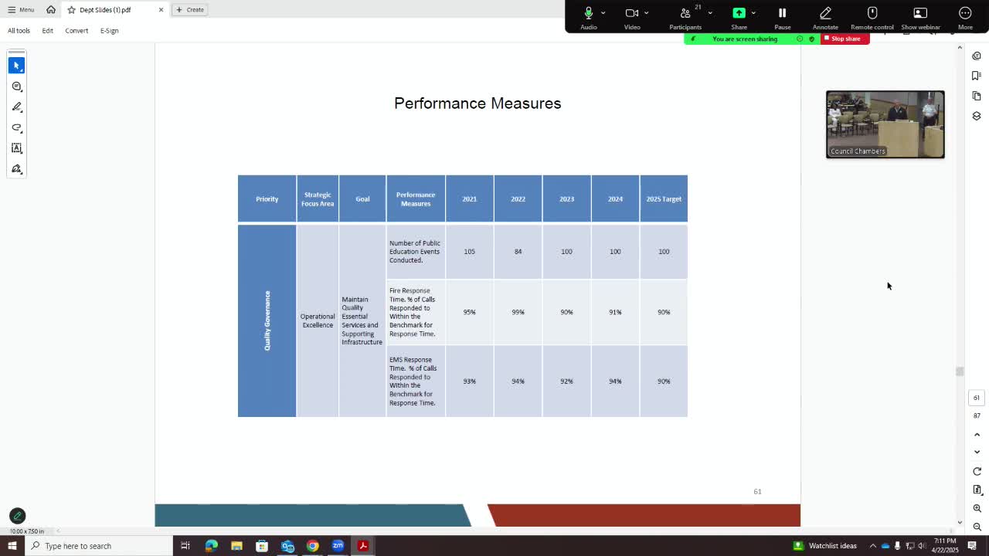Screen dimensions: 989x556
Task: Click the green Share screen button
Action: tap(739, 17)
